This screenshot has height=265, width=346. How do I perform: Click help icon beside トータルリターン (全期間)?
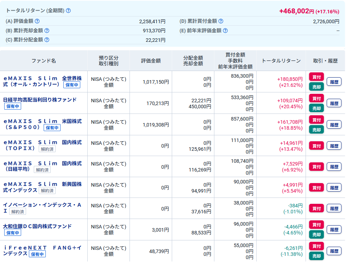68,11
